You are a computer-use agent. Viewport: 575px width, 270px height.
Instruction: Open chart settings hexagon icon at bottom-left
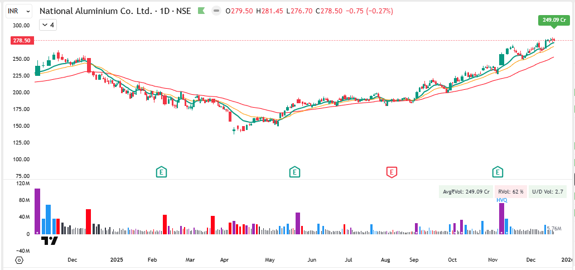(x=20, y=260)
